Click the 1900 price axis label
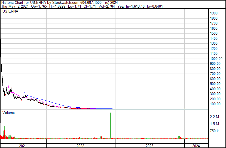 [x=213, y=13]
